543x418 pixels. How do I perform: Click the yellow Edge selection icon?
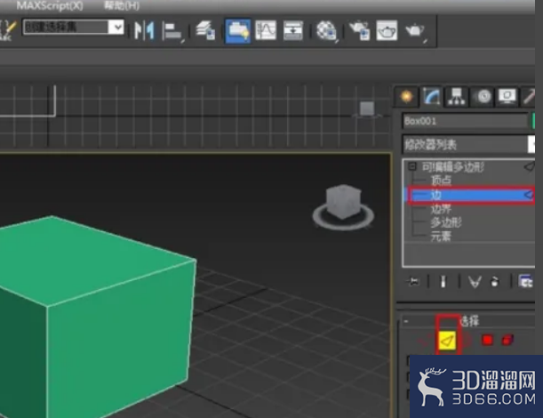(x=447, y=341)
